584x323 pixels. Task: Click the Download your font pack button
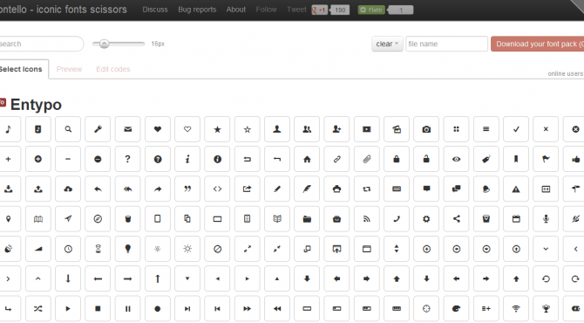[x=538, y=44]
